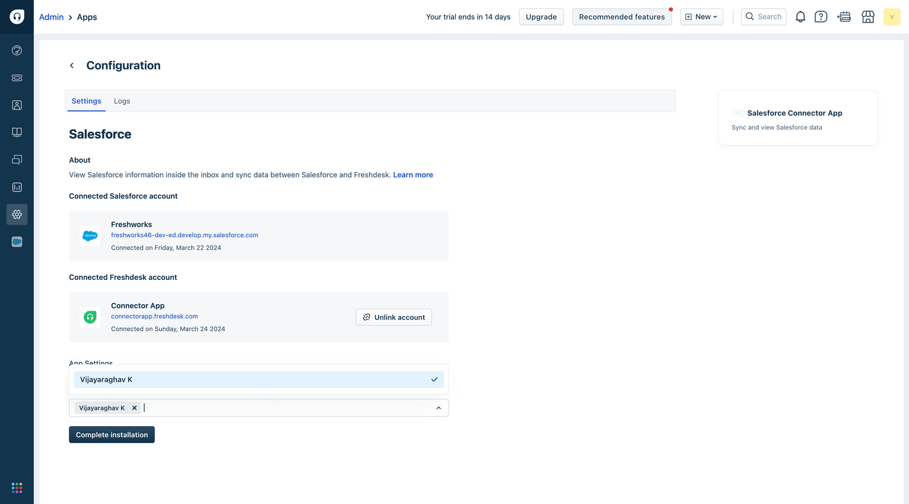Click 'Connected Salesforce account' label
This screenshot has width=909, height=504.
coord(123,196)
